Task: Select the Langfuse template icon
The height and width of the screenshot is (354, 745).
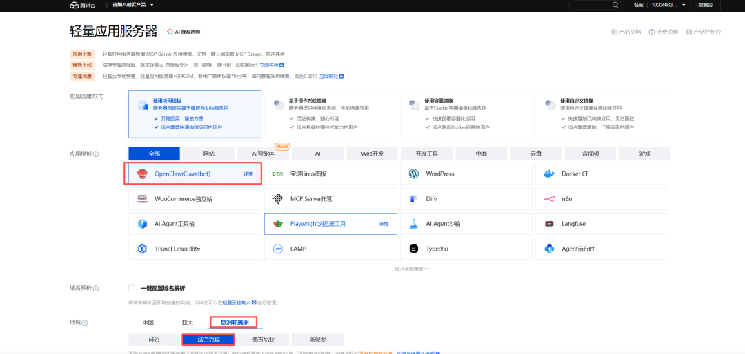Action: pos(549,224)
